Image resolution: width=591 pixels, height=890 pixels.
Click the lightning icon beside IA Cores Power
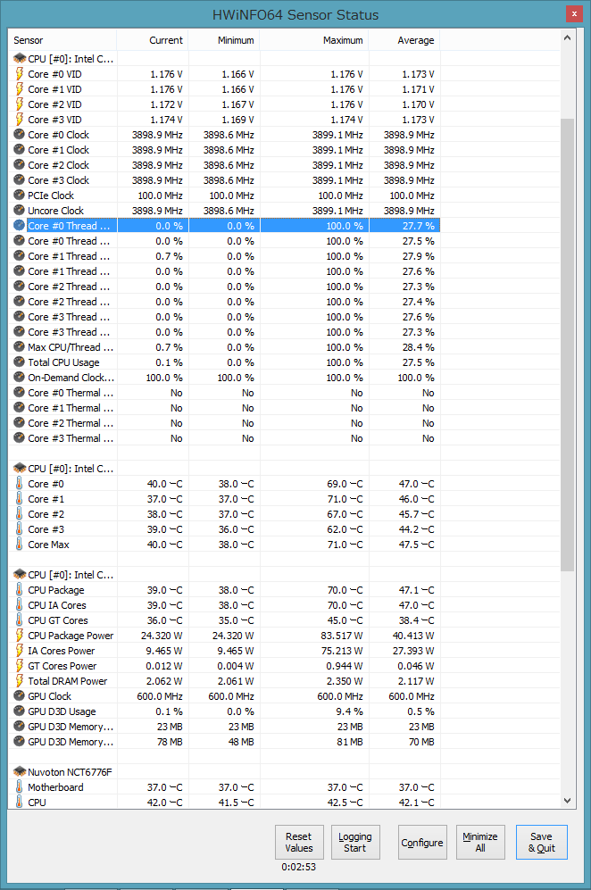(x=20, y=651)
